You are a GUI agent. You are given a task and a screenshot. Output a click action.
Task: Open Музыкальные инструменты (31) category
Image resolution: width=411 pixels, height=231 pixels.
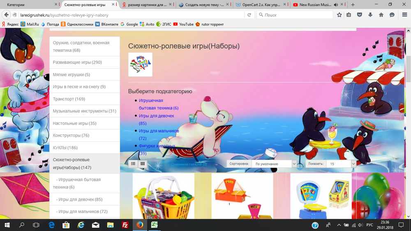pos(85,111)
